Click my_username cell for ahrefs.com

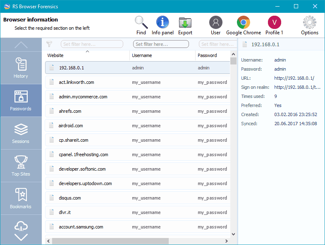pos(146,111)
